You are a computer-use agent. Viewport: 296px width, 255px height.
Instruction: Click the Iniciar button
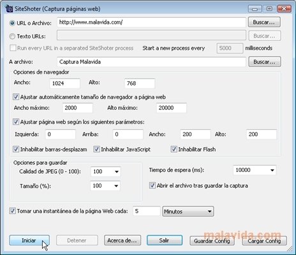[x=29, y=240]
